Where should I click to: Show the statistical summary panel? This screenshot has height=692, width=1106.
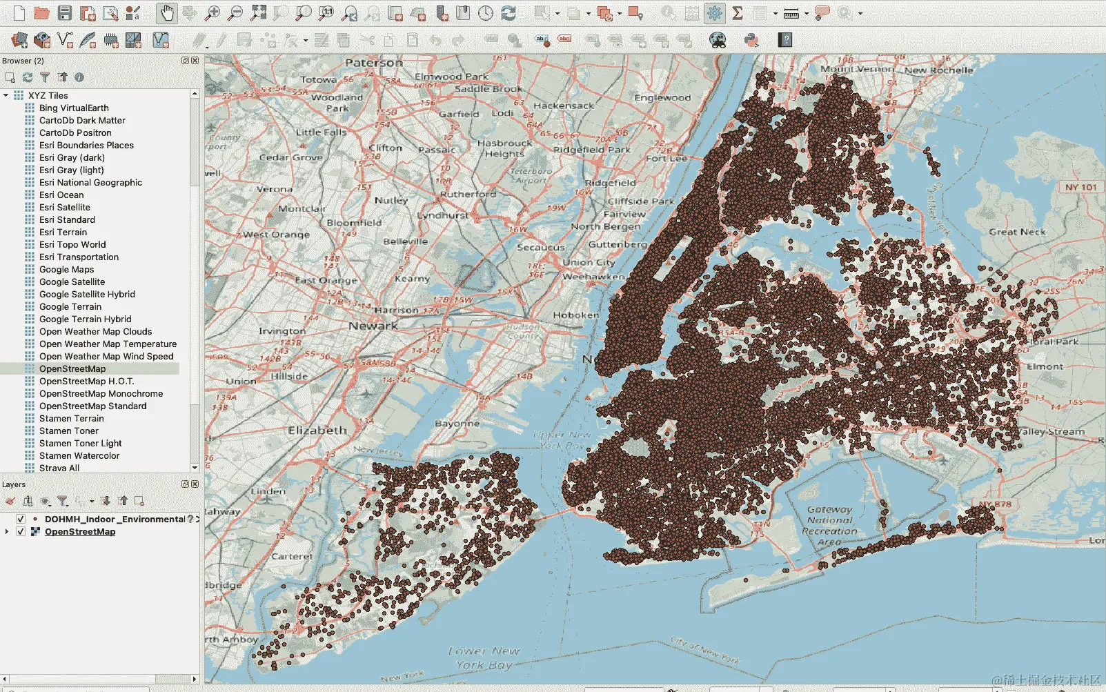click(737, 12)
